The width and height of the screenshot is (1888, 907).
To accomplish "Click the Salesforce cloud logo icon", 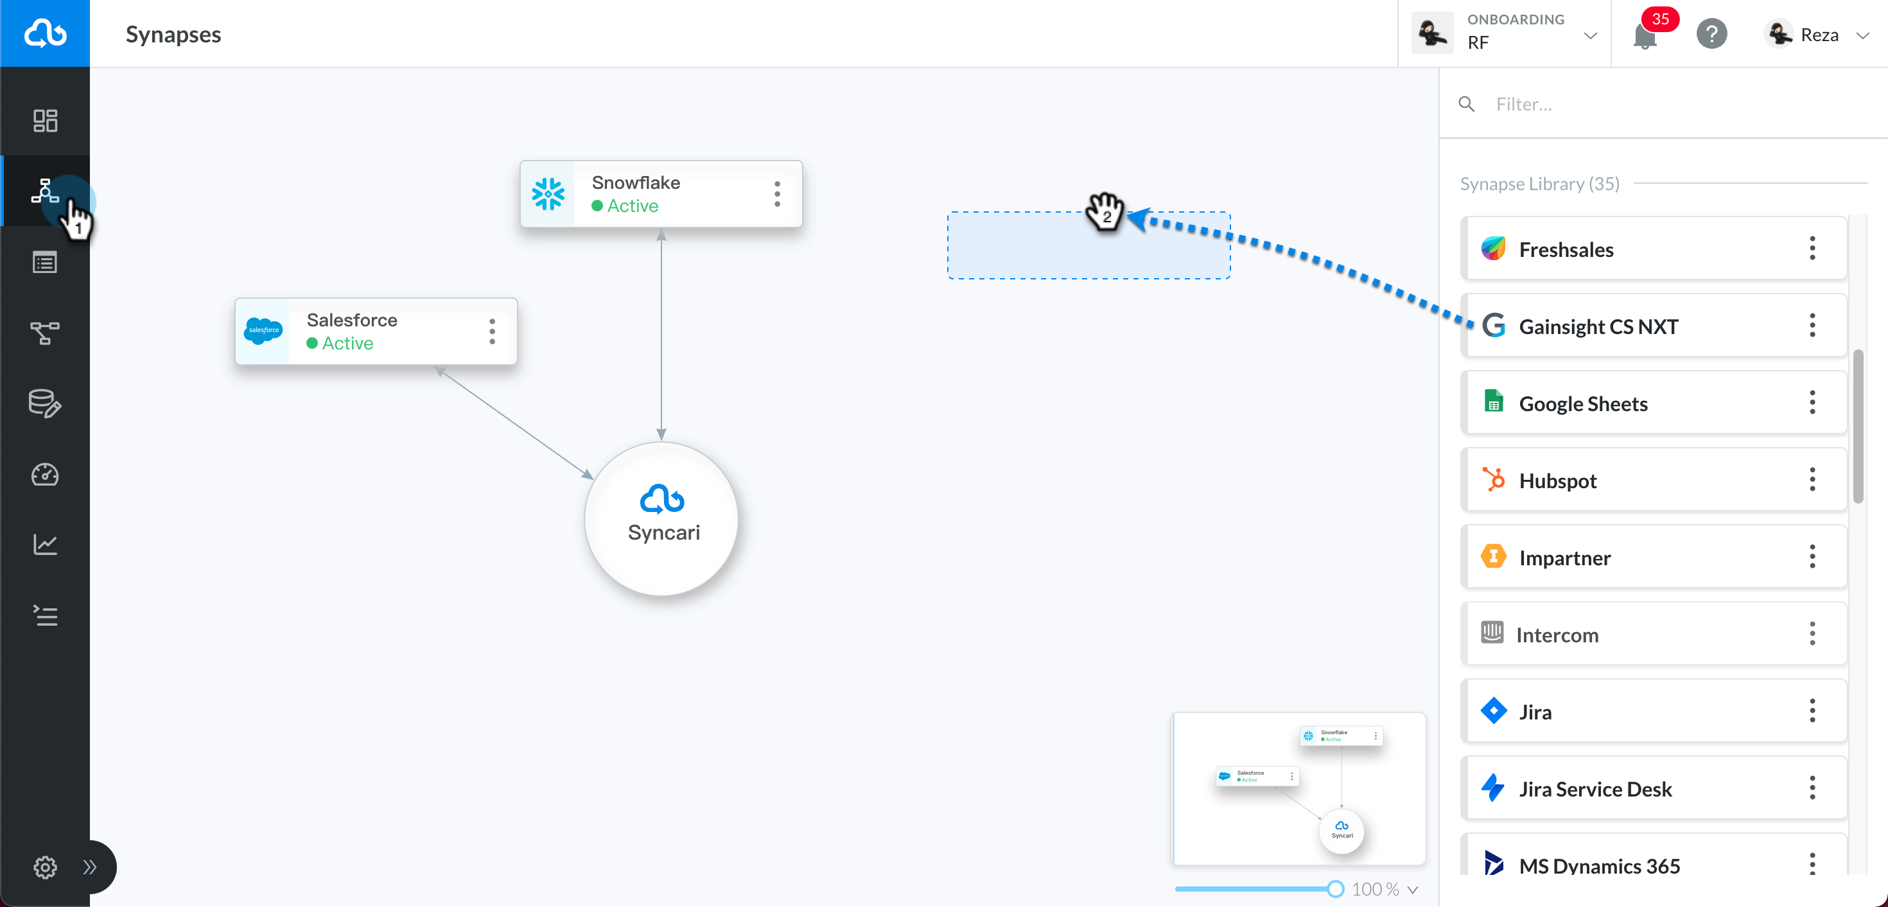I will (x=263, y=331).
